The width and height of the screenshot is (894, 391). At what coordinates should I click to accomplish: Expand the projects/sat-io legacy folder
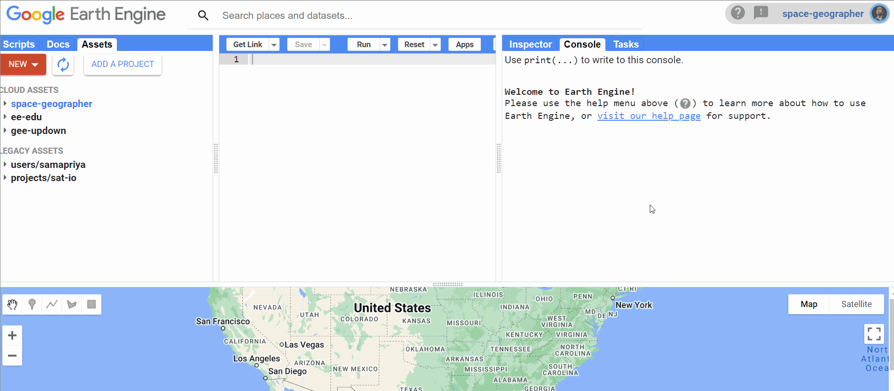coord(5,177)
